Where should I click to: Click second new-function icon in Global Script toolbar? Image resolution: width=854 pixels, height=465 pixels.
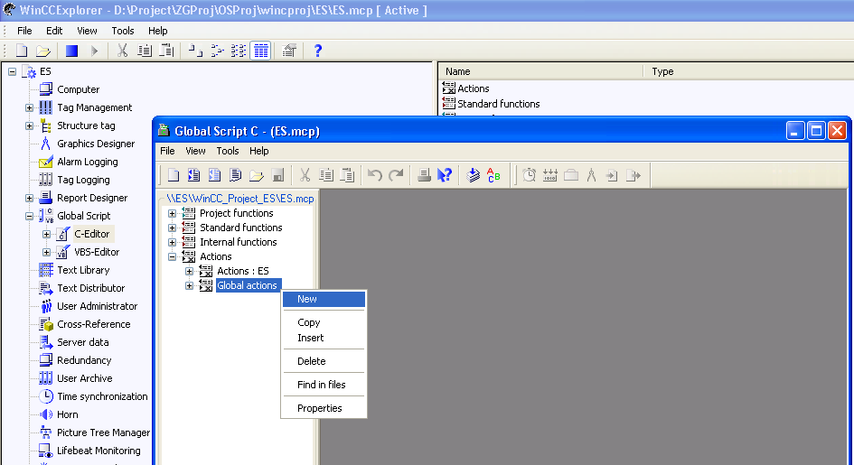tap(194, 175)
